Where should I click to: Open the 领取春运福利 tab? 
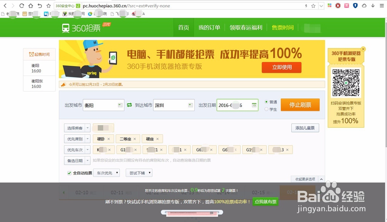[x=246, y=28]
